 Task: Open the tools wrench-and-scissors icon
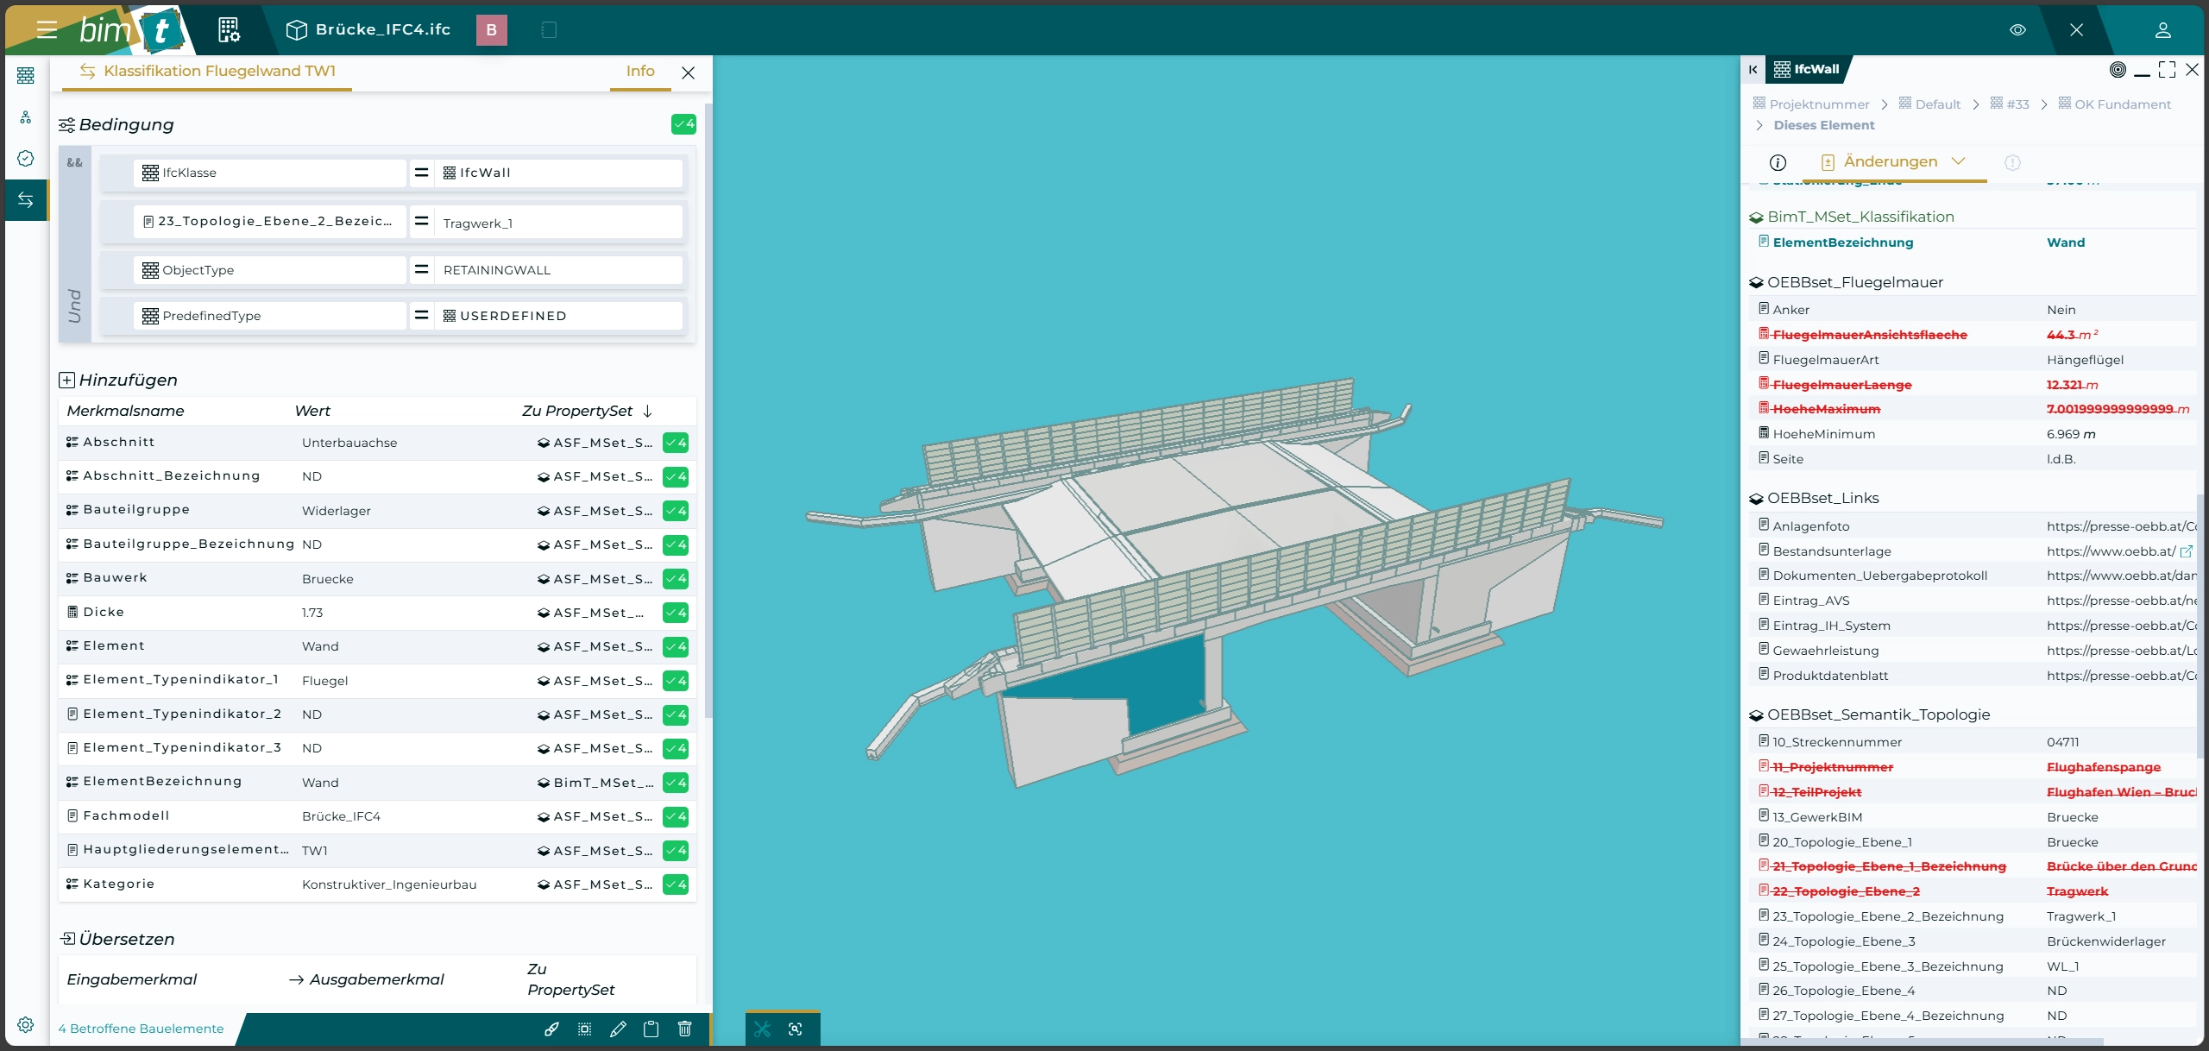762,1029
